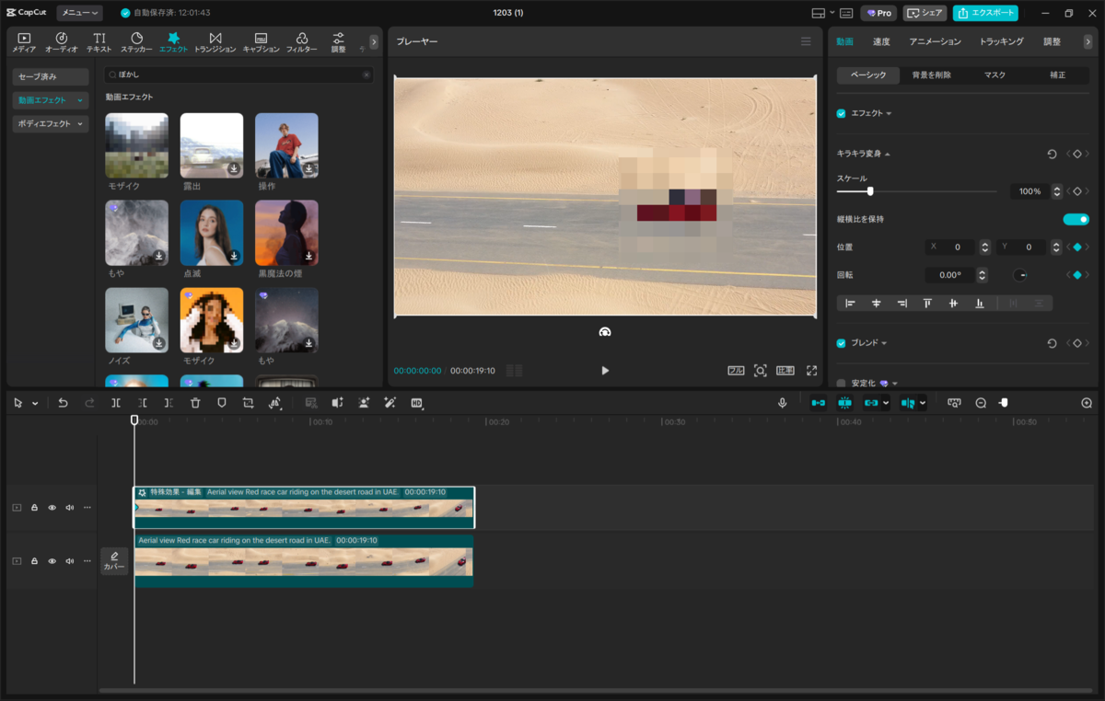
Task: Adjust the スケール slider handle
Action: pos(870,191)
